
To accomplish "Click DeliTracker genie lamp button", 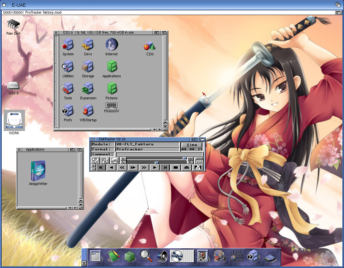I will tap(114, 160).
